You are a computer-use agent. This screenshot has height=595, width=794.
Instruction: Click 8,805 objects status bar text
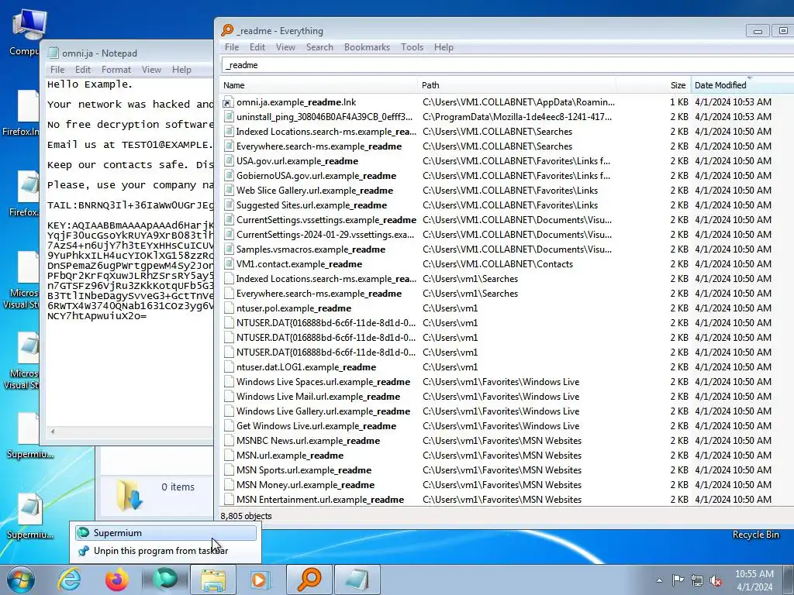click(246, 516)
